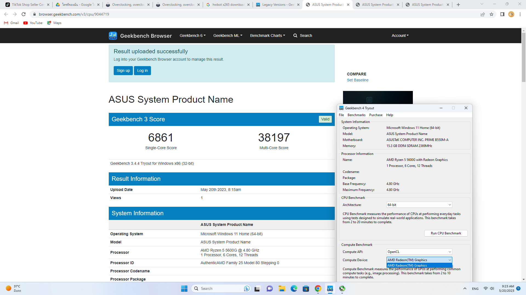Open the Geekbench ML dropdown menu
This screenshot has height=295, width=526.
point(228,36)
